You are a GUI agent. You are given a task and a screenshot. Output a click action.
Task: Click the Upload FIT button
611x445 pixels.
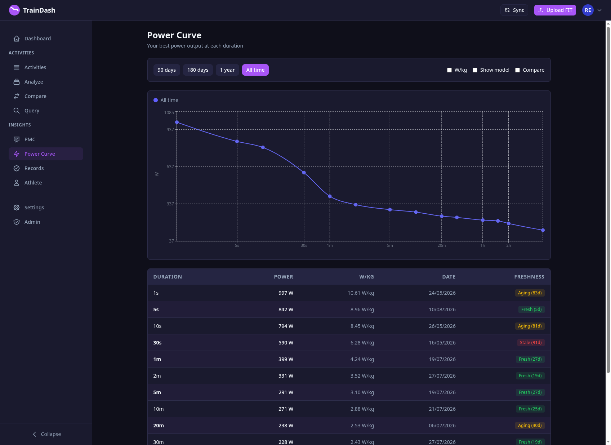(x=555, y=10)
